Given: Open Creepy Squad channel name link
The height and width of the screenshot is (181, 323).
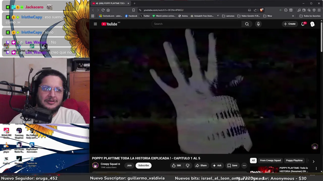Looking at the screenshot, I should tap(109, 164).
